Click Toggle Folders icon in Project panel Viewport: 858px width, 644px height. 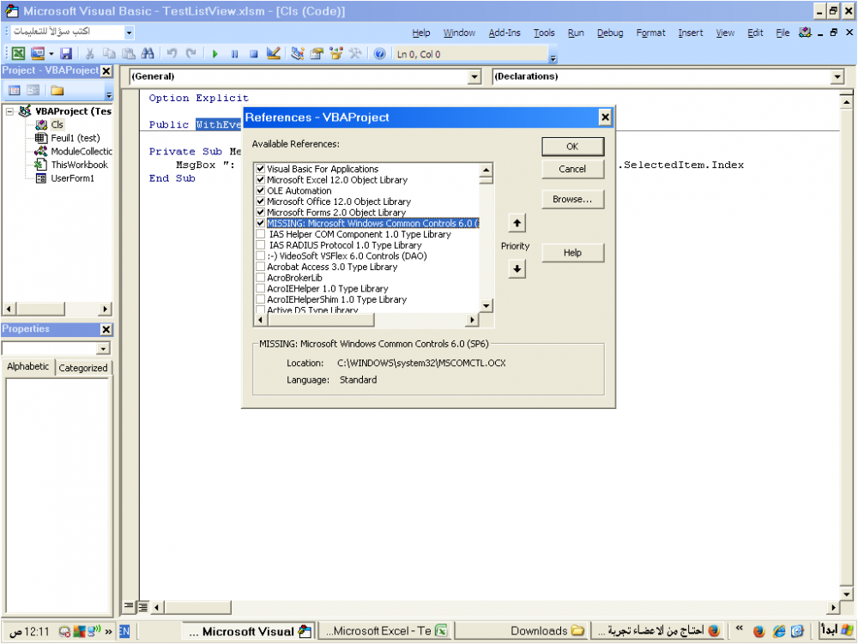[x=57, y=90]
